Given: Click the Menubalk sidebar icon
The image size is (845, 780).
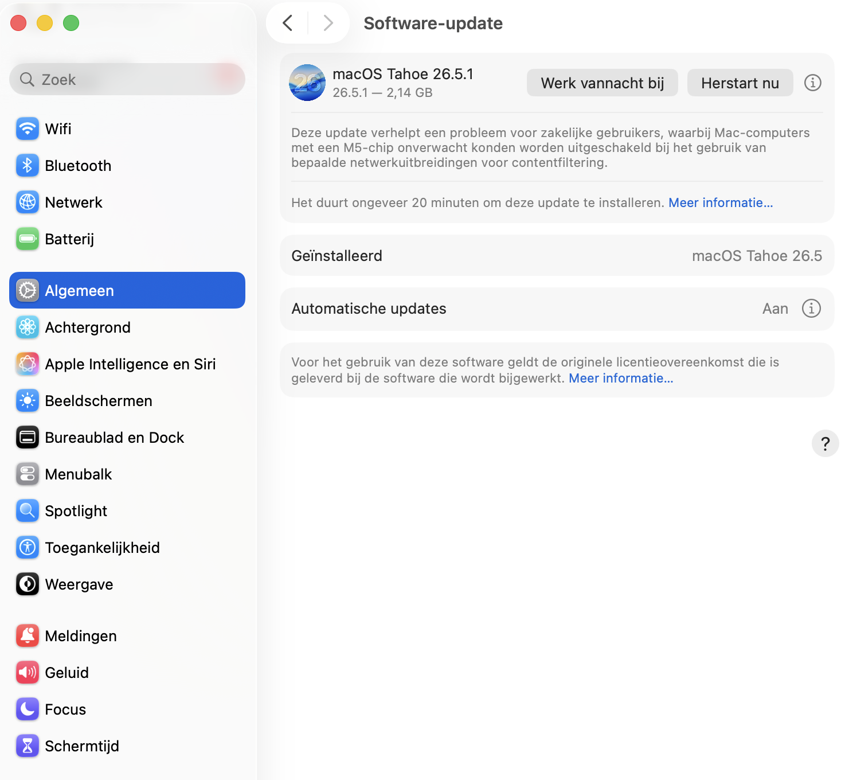Looking at the screenshot, I should [28, 474].
